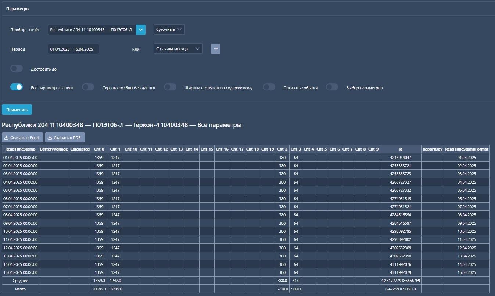Enable "Ширина столбцов по содержимому" switch
Image resolution: width=495 pixels, height=296 pixels.
coord(170,87)
